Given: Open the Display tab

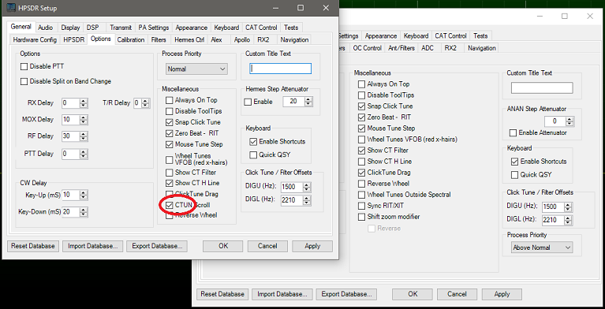Looking at the screenshot, I should [x=70, y=28].
